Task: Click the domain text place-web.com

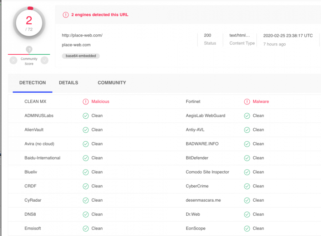Action: tap(76, 45)
